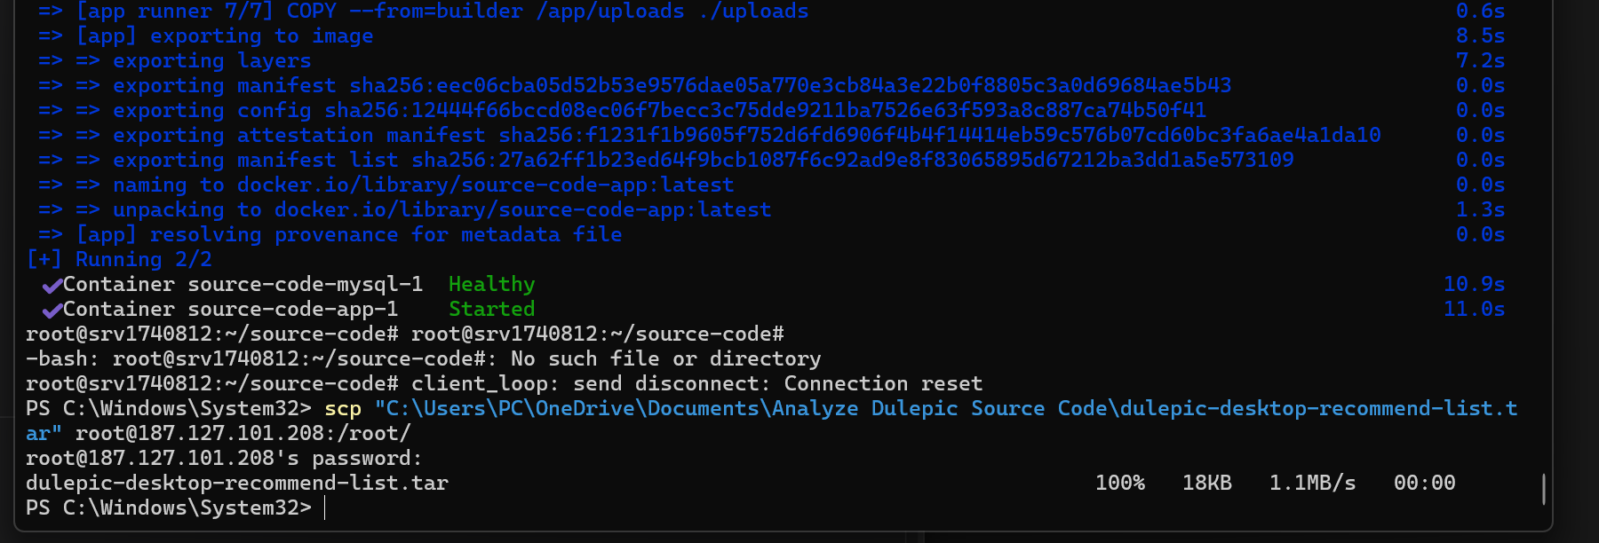The image size is (1599, 543).
Task: Click the "00:00" transfer time
Action: pos(1425,483)
